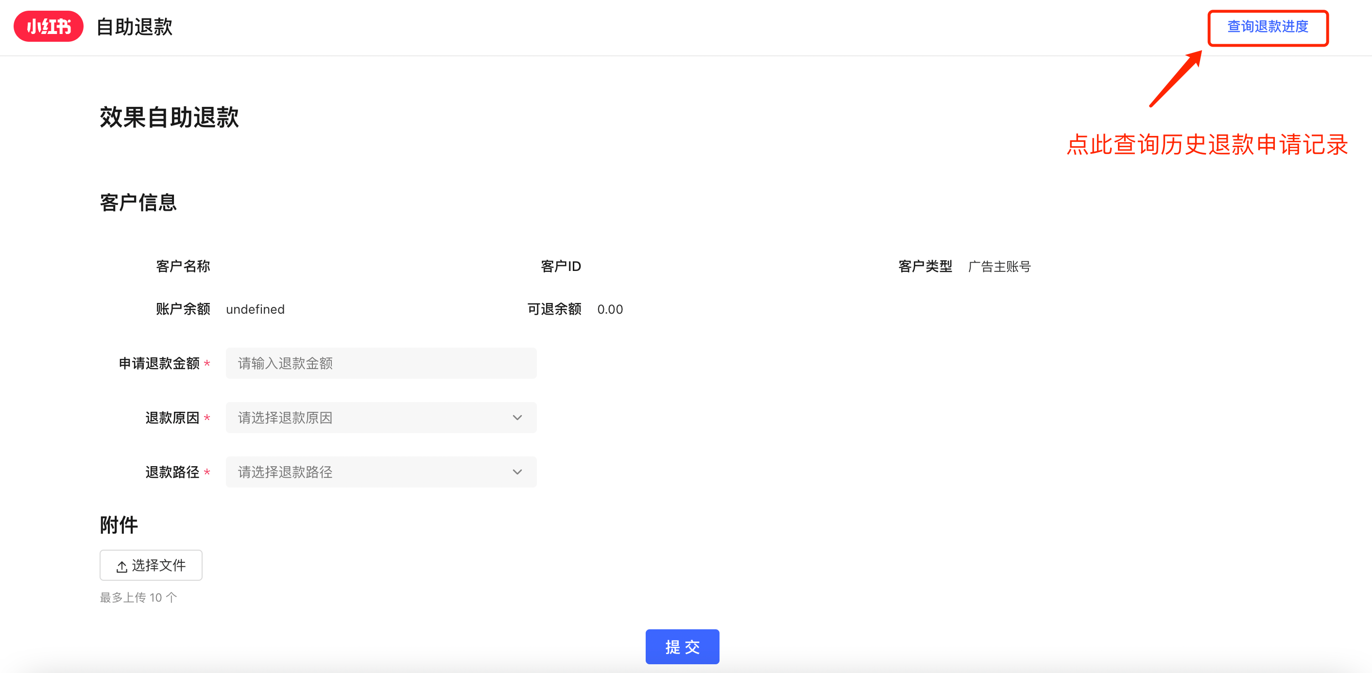Click the 退款原因 label
The height and width of the screenshot is (673, 1372).
click(x=172, y=418)
